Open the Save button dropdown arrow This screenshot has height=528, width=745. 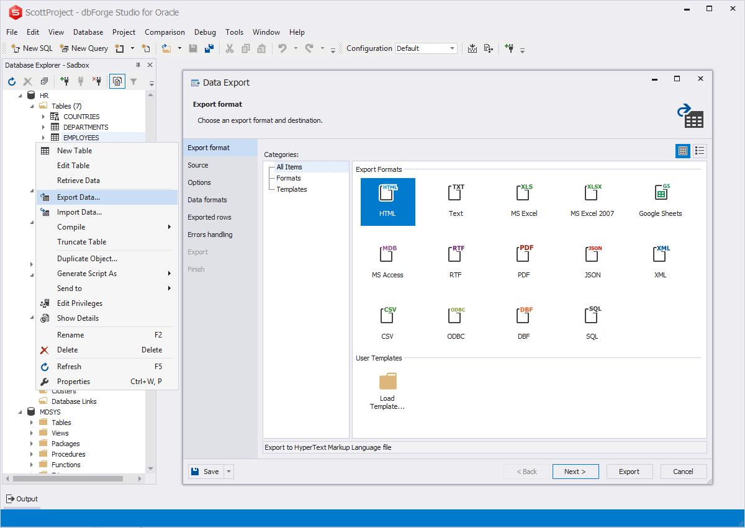point(229,472)
